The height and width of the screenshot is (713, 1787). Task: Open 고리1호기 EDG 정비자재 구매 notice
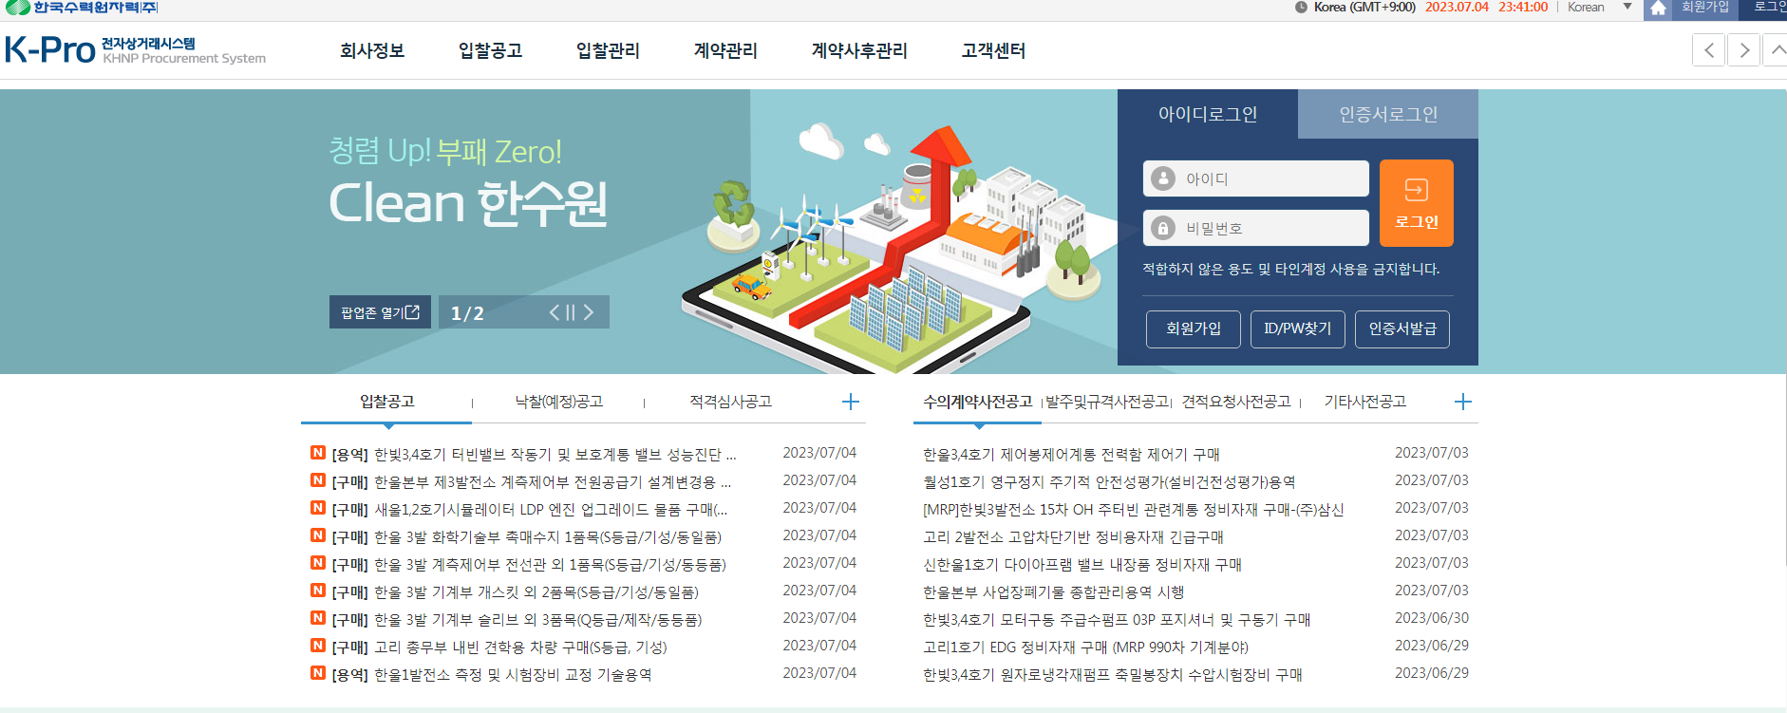pyautogui.click(x=1085, y=647)
